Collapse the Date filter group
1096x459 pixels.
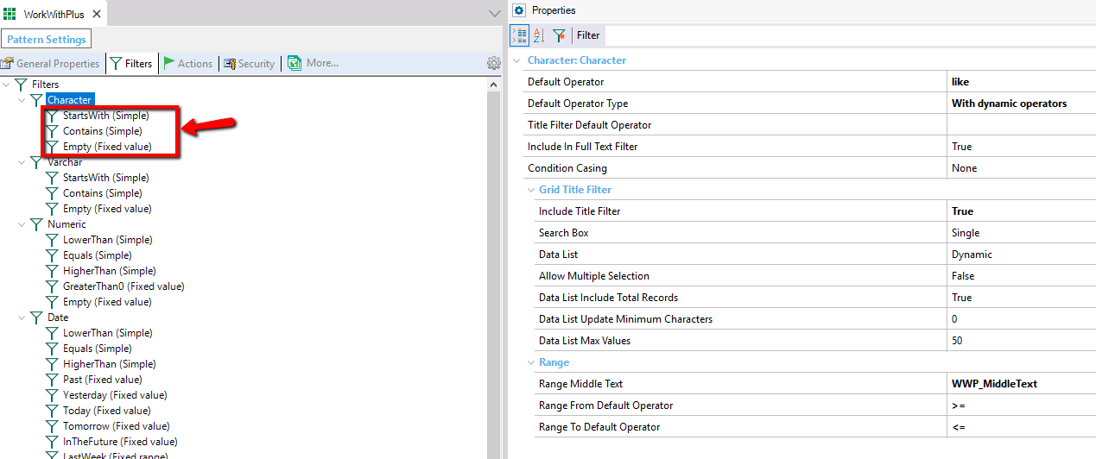click(22, 318)
